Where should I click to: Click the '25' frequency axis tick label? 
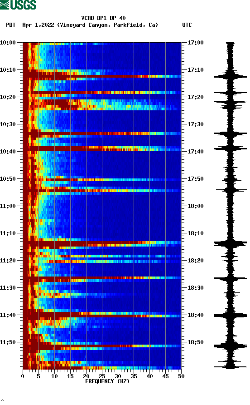coord(102,376)
